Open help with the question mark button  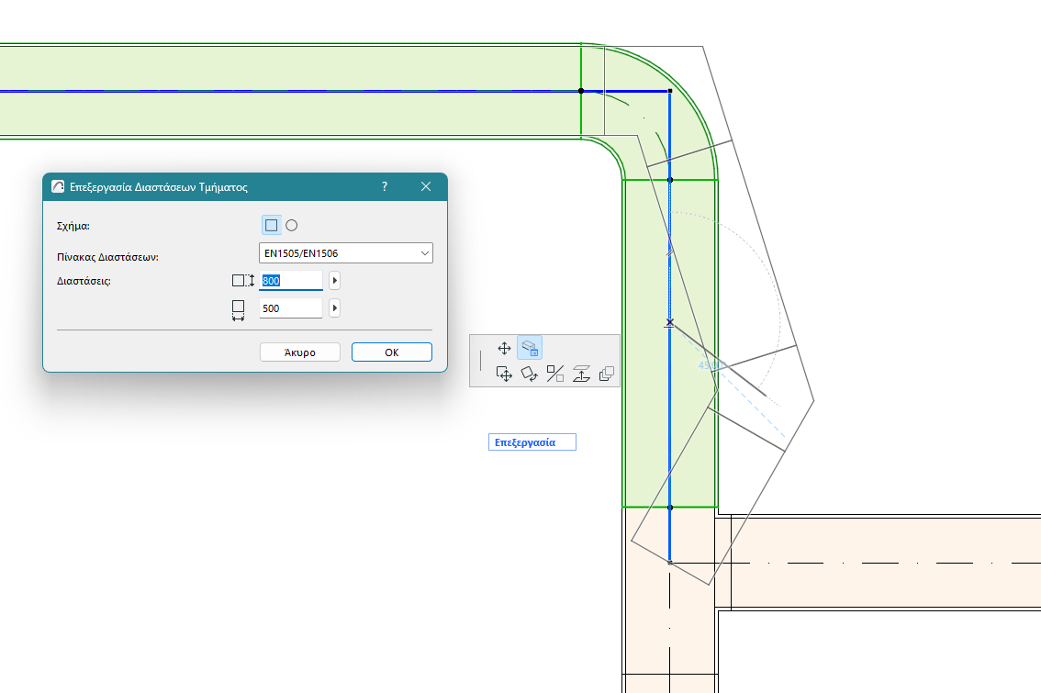tap(385, 186)
